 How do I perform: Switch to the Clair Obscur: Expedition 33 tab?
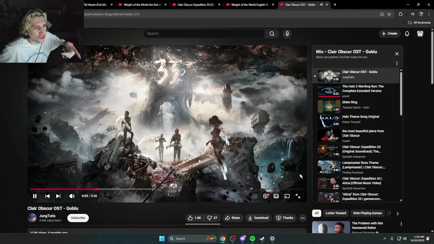coord(196,5)
